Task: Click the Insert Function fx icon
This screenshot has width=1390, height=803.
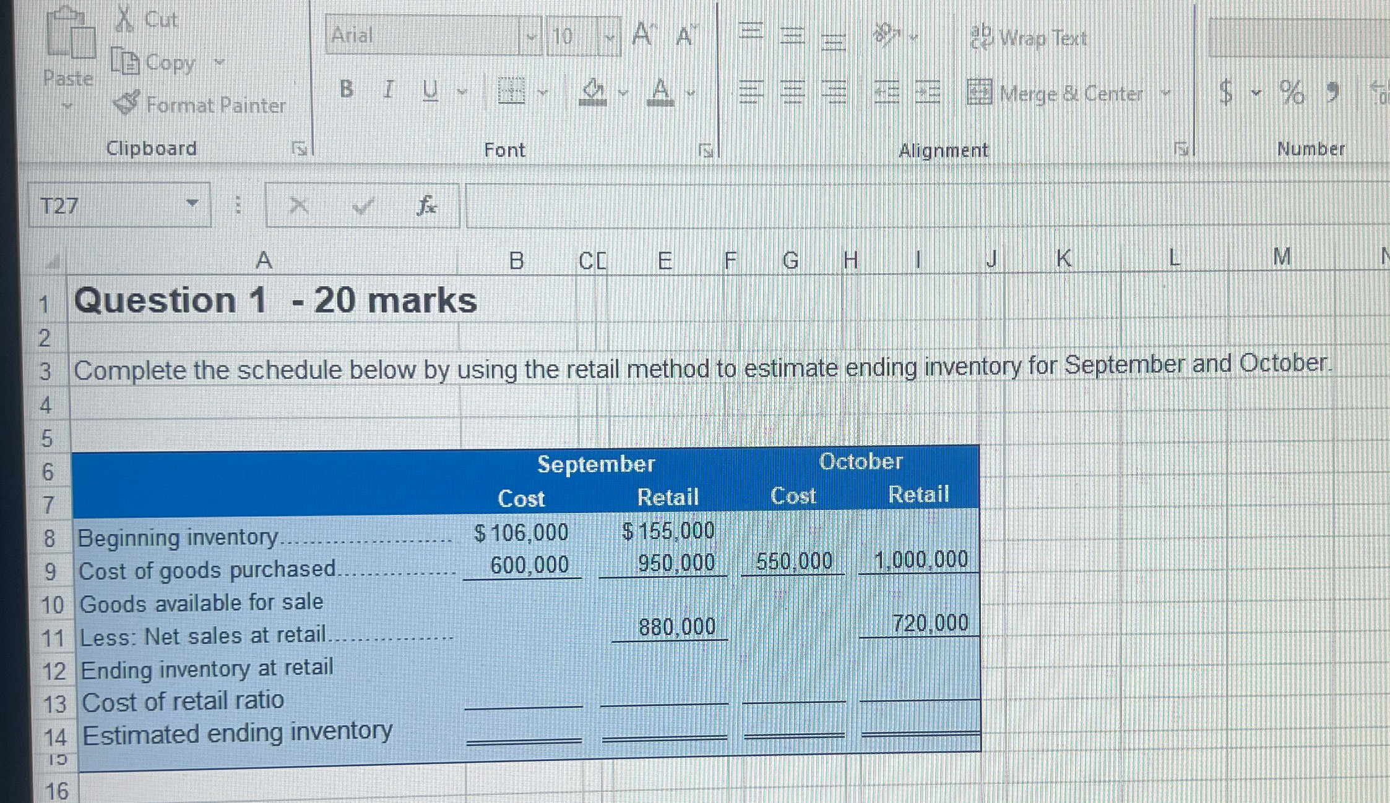Action: point(426,205)
